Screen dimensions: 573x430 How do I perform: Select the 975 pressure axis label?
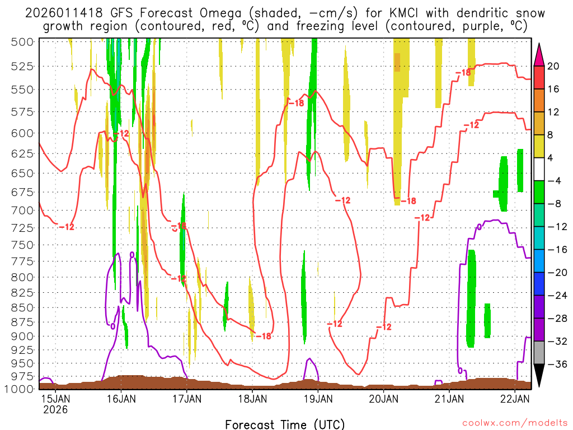click(22, 376)
